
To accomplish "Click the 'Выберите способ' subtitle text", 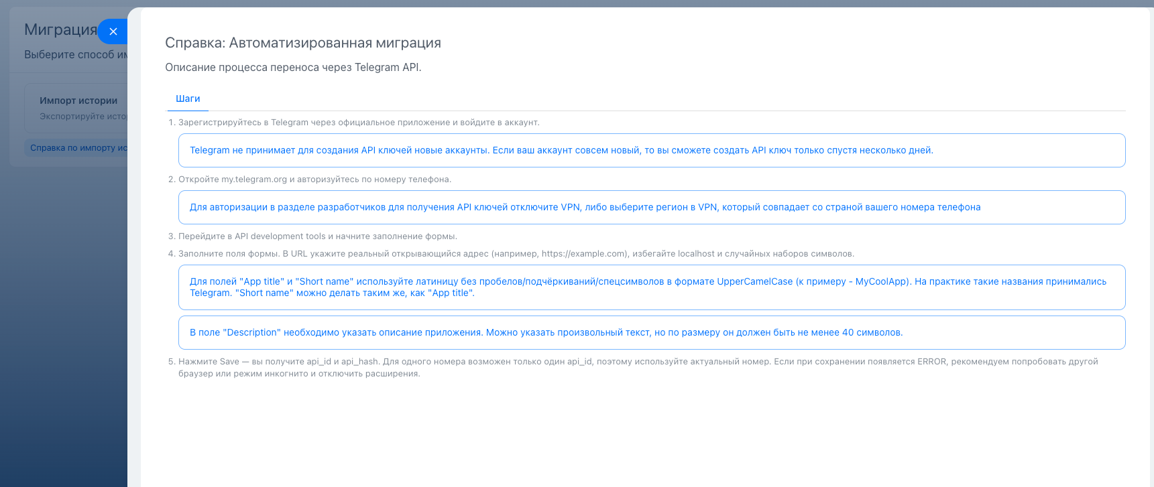I will (75, 55).
